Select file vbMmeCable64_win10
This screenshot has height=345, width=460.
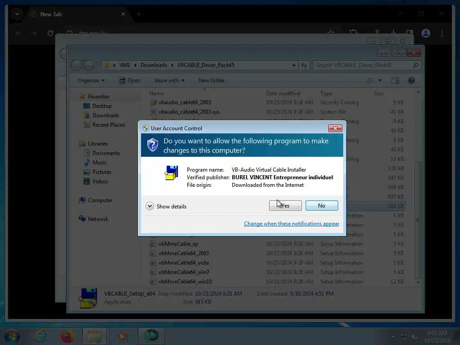(185, 281)
